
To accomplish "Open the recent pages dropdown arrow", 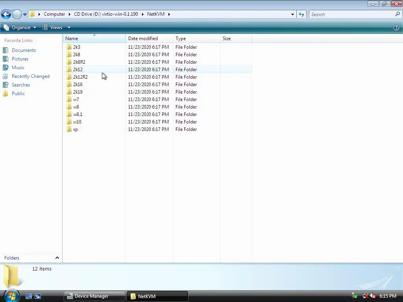I will point(25,15).
